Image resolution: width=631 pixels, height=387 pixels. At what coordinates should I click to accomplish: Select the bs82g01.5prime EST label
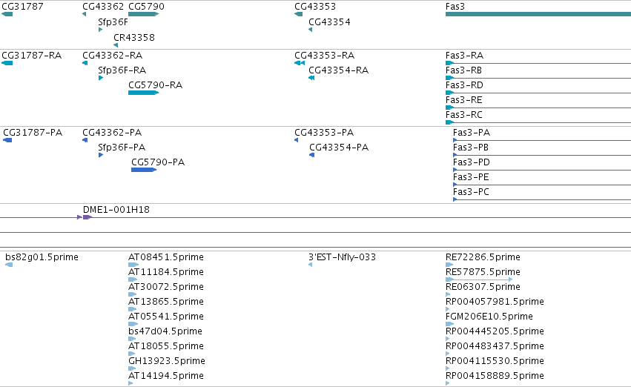pyautogui.click(x=42, y=257)
